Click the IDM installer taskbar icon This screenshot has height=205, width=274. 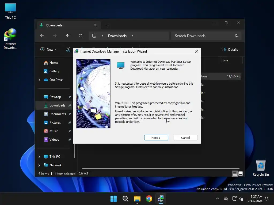pos(161,199)
